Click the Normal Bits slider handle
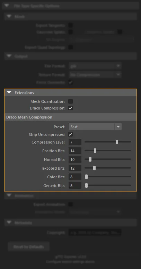 pos(90,160)
